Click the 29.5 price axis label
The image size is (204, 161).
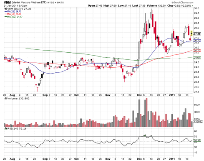click(196, 13)
